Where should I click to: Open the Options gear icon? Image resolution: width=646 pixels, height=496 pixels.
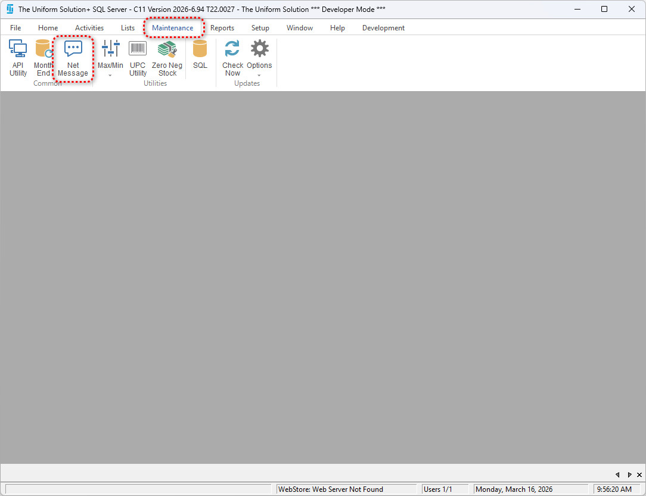coord(259,49)
